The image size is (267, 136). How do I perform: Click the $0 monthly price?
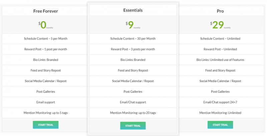46,25
